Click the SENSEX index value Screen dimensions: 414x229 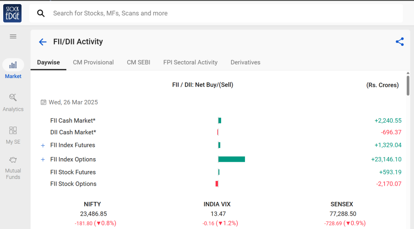coord(343,214)
